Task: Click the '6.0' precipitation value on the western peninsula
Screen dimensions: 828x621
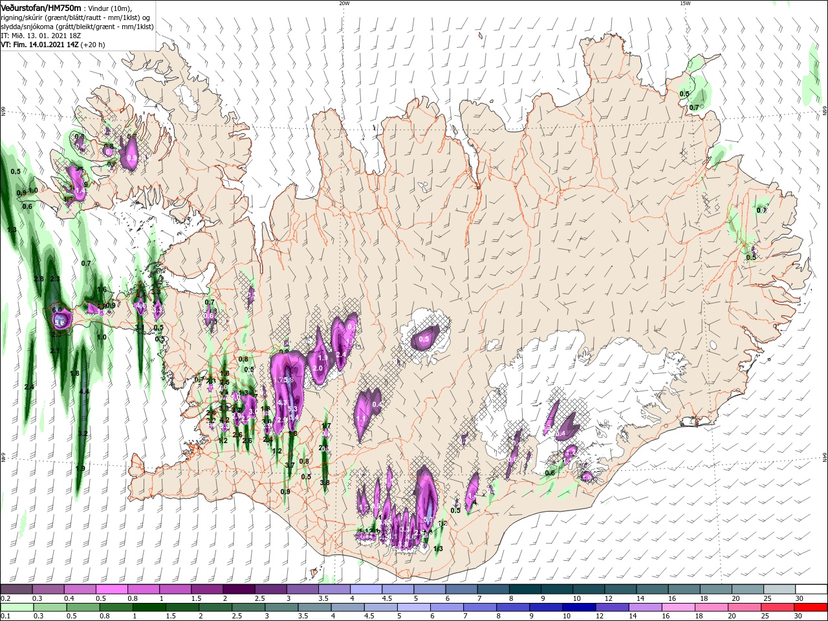Action: pos(57,310)
